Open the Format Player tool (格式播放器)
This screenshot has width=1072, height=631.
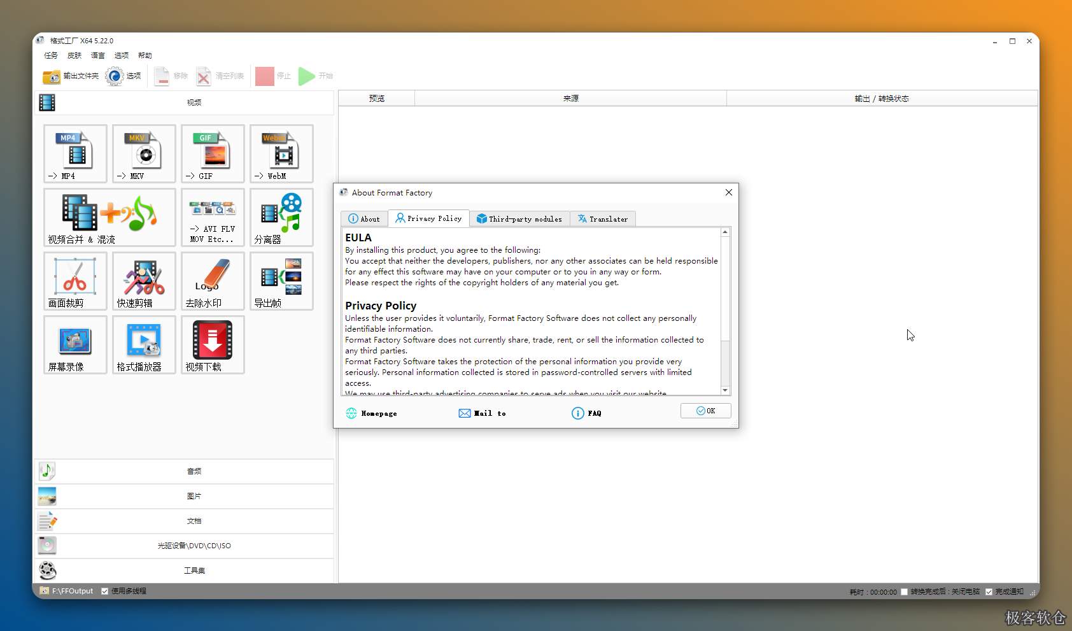[x=144, y=344]
